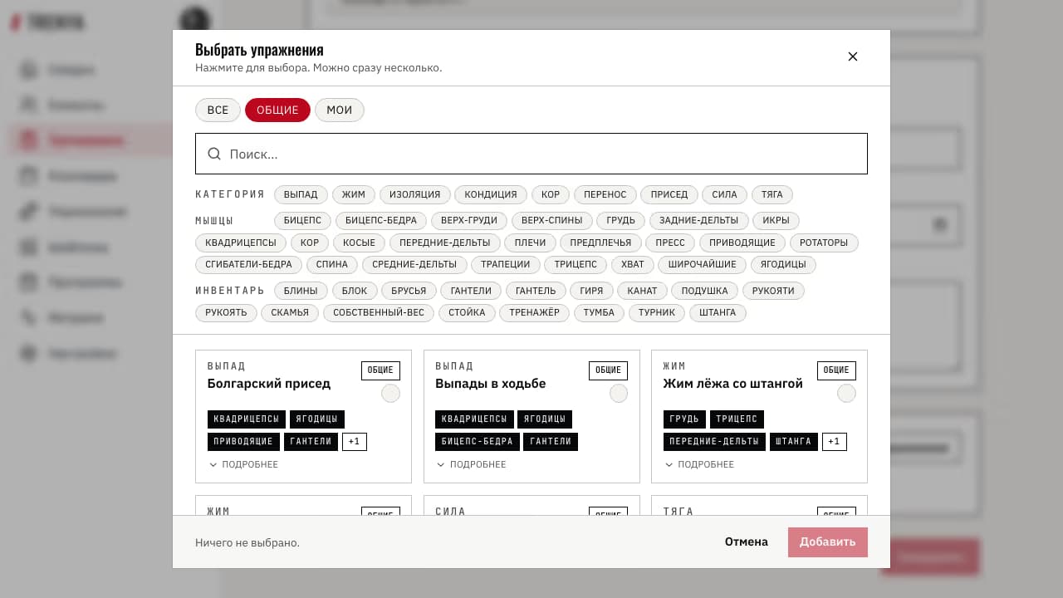Toggle the ПЛЕЧИ filter chip

[x=530, y=243]
